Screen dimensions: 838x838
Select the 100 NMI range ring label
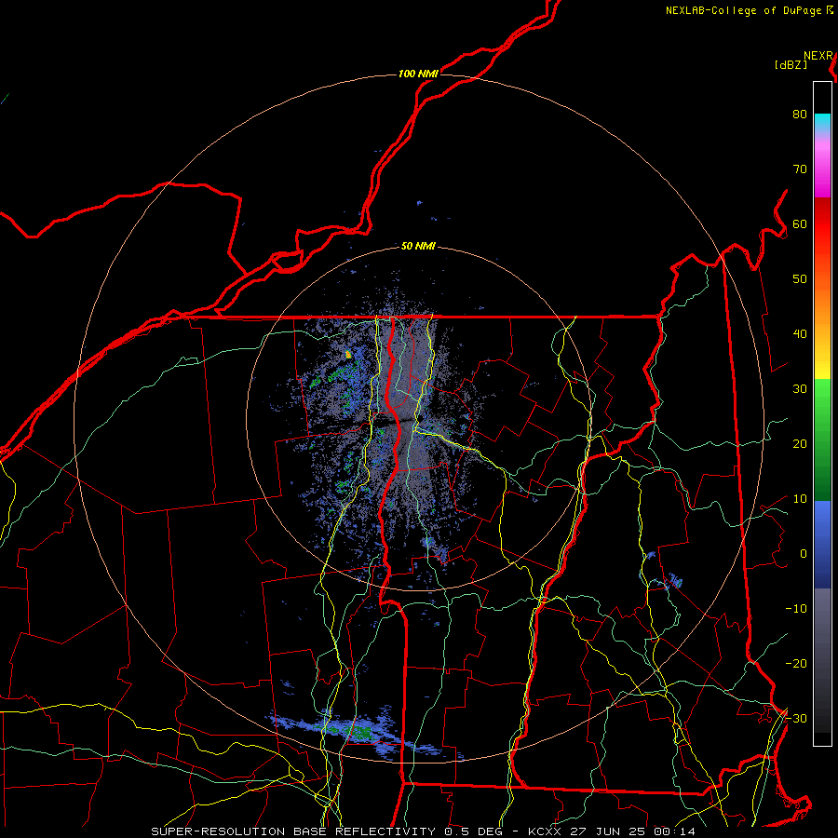[418, 74]
